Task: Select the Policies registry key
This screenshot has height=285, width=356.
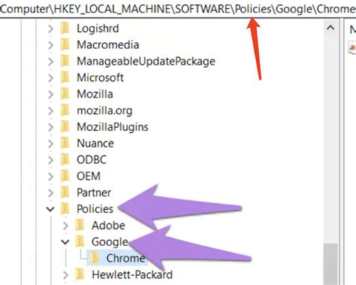Action: click(x=95, y=209)
